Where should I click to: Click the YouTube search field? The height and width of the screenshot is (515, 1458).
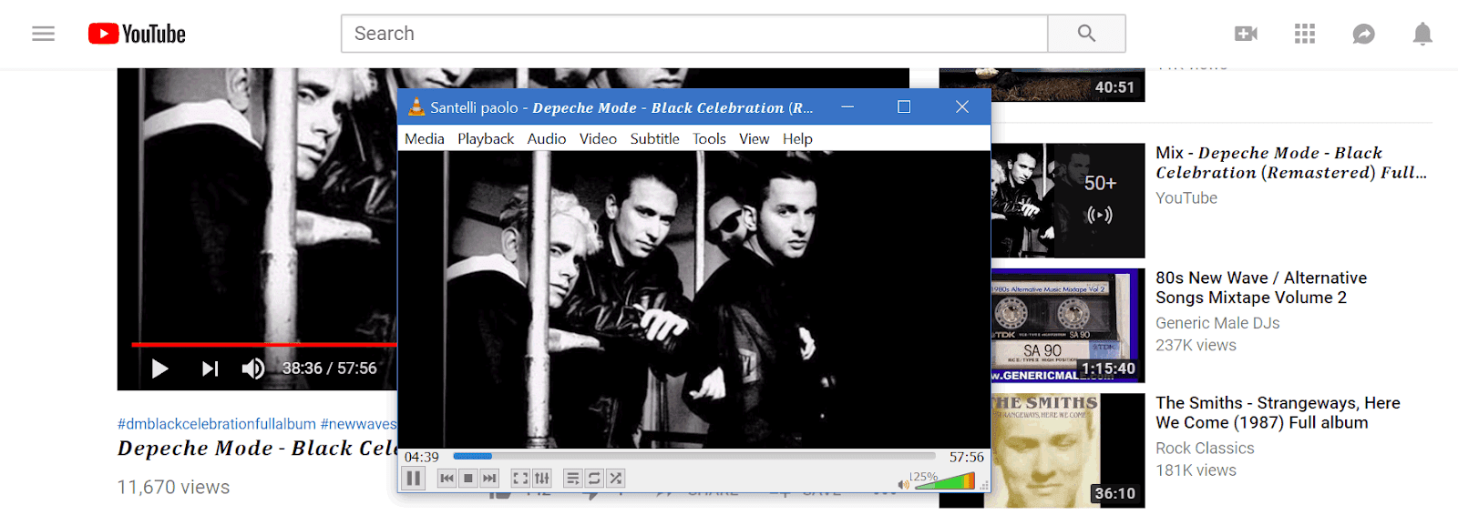[694, 34]
